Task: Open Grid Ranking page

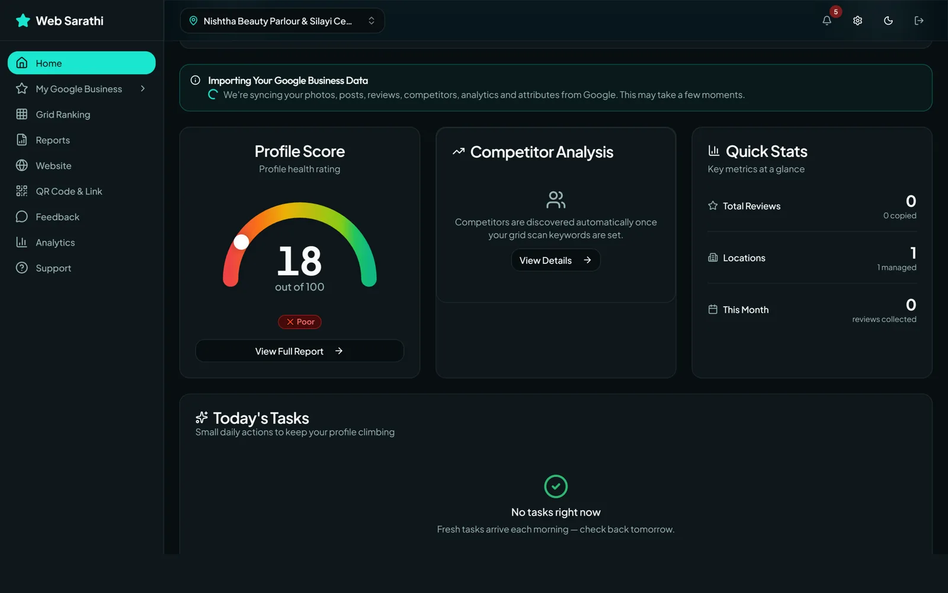Action: pos(82,114)
